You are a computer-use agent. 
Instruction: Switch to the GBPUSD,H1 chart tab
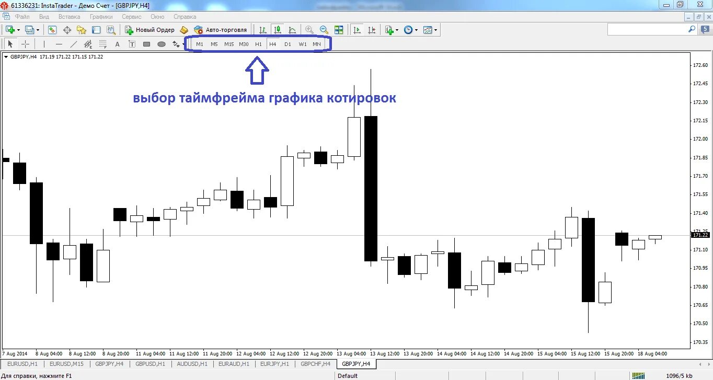(x=151, y=364)
